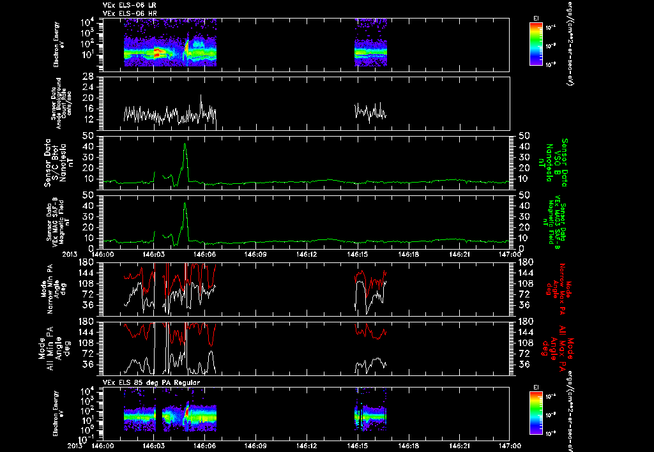Click the 'El' label above the bottom color bar

[x=536, y=387]
